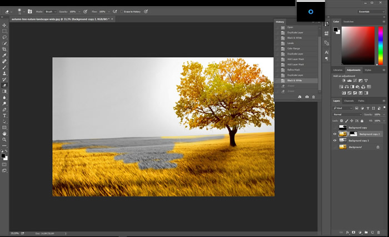Select the Brush tool in toolbar
Viewport: 389px width, 237px height.
[4, 67]
